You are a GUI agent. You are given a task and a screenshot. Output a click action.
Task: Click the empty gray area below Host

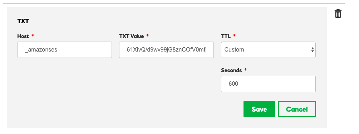(x=65, y=91)
